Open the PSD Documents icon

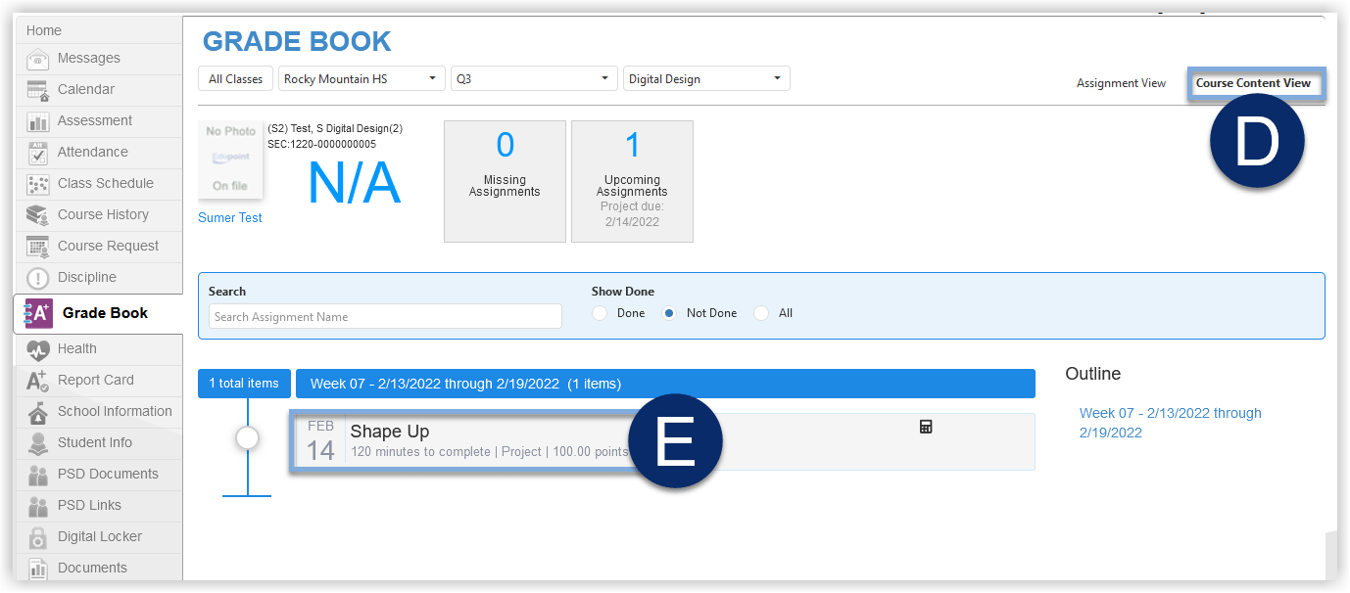point(38,475)
